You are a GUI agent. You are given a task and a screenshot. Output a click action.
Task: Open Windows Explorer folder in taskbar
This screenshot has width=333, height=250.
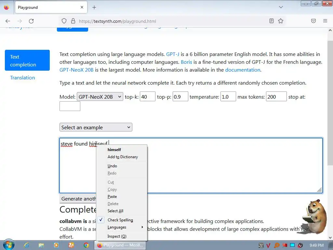click(x=41, y=245)
